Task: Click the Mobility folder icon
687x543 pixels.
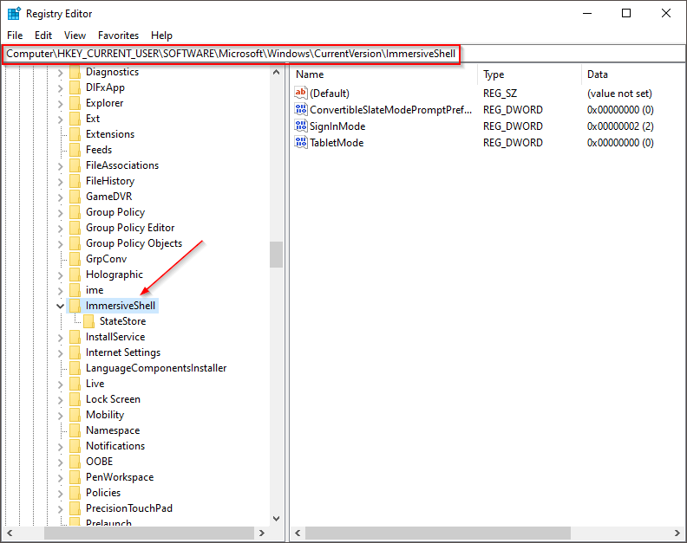Action: 75,415
